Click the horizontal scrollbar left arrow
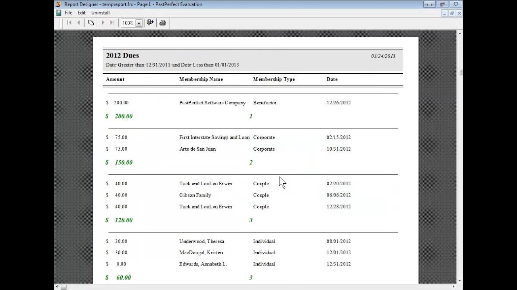This screenshot has height=290, width=517. coord(57,287)
